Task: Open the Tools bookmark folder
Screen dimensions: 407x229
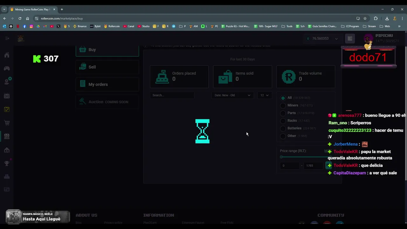Action: pyautogui.click(x=287, y=26)
